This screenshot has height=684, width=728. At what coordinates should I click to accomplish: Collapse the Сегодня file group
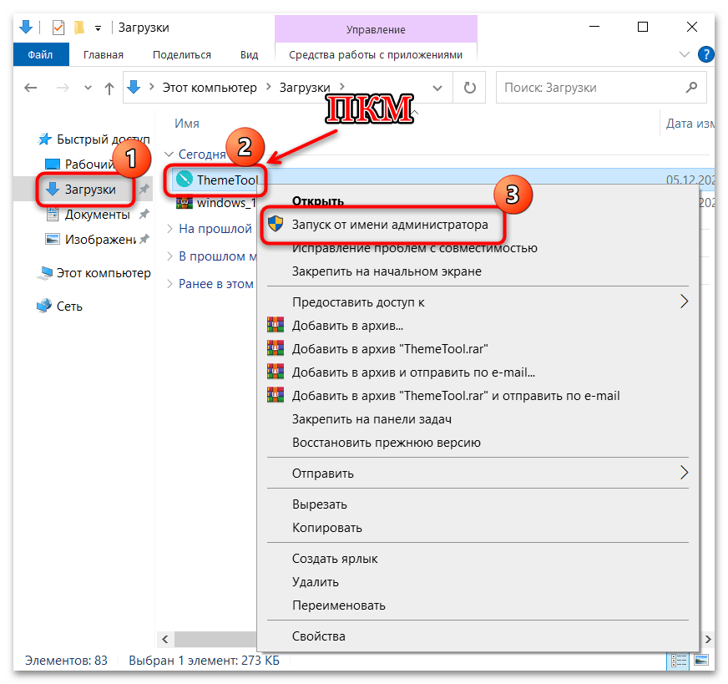(167, 154)
